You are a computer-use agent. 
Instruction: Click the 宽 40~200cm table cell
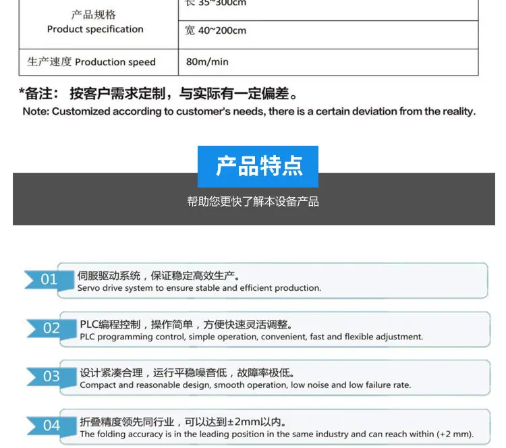pos(328,35)
